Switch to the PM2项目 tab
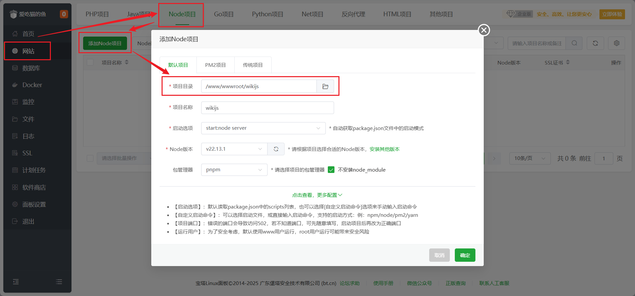This screenshot has height=296, width=635. click(x=215, y=65)
